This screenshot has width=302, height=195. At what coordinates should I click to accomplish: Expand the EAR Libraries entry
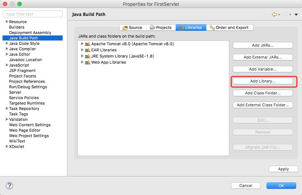click(x=82, y=50)
